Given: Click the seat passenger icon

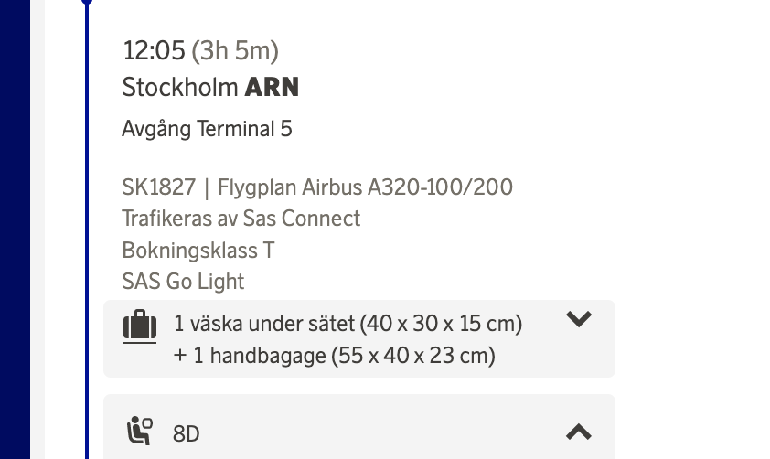Looking at the screenshot, I should coord(140,431).
